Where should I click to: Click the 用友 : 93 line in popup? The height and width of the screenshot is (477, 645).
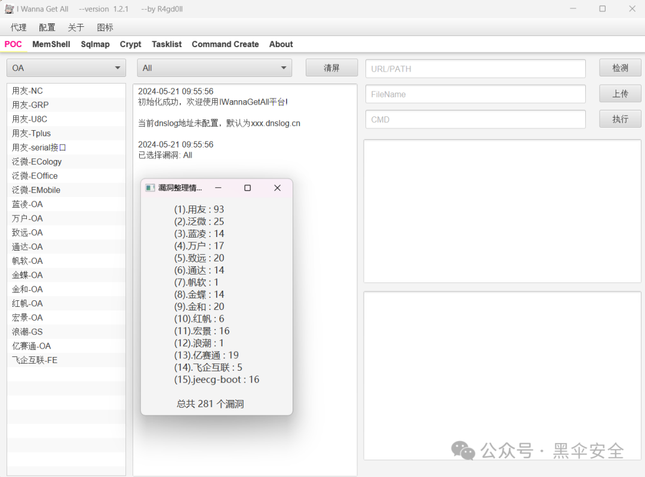(x=199, y=210)
